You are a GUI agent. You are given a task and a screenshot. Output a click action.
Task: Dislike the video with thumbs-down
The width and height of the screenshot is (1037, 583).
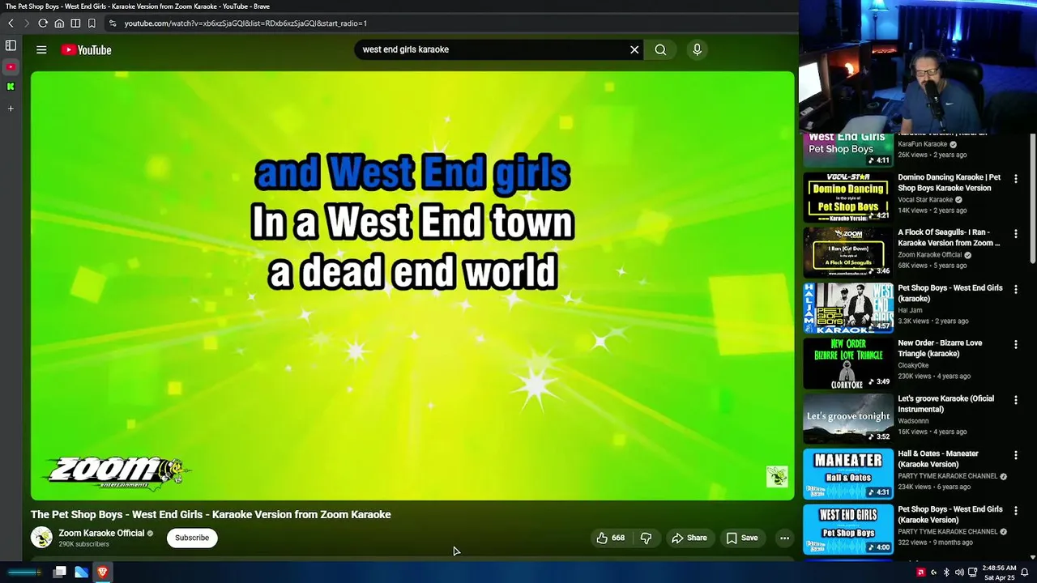tap(646, 538)
